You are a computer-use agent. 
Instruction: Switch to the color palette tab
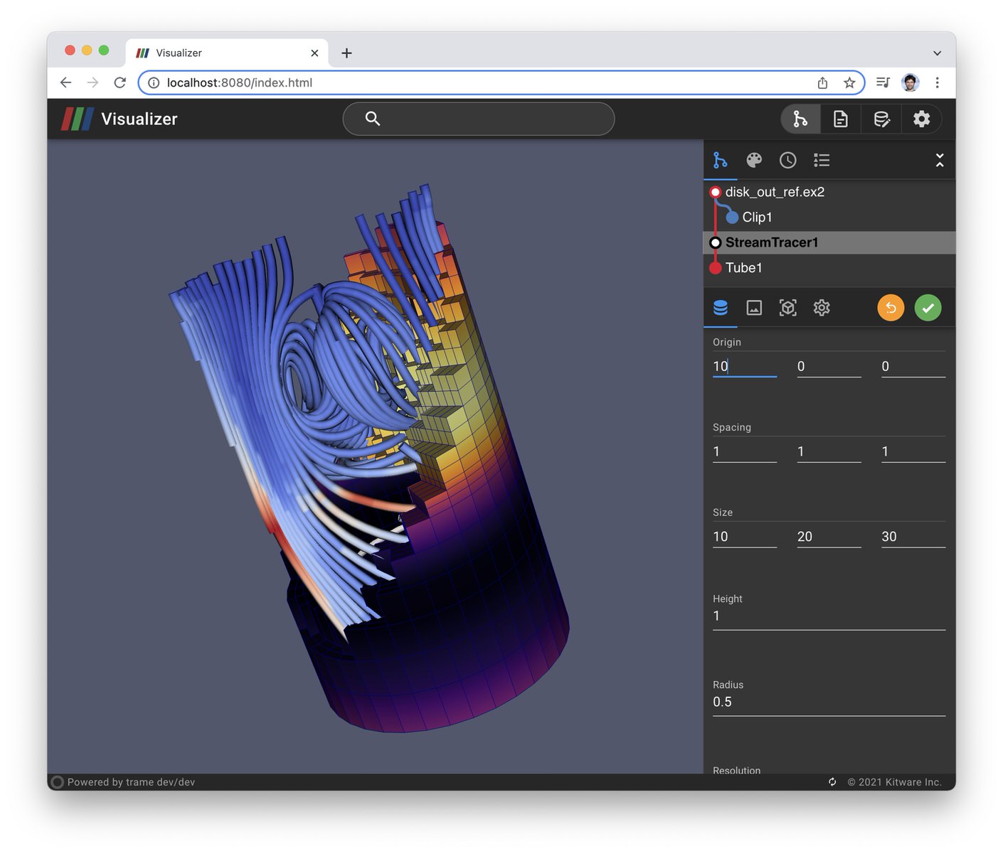754,160
